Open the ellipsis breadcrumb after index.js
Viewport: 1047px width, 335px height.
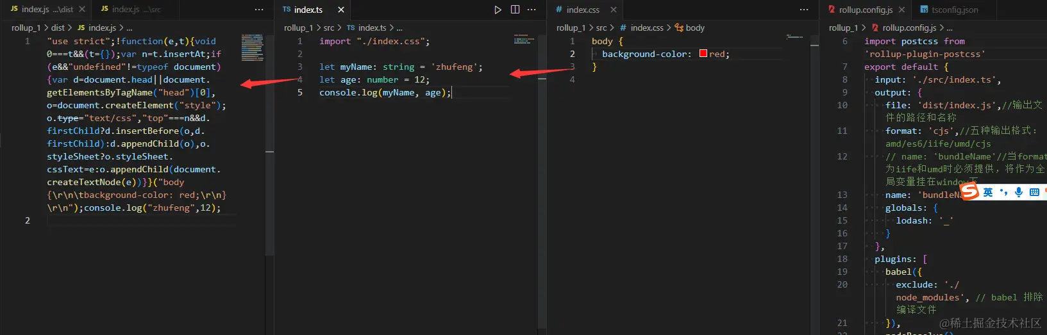tap(130, 28)
